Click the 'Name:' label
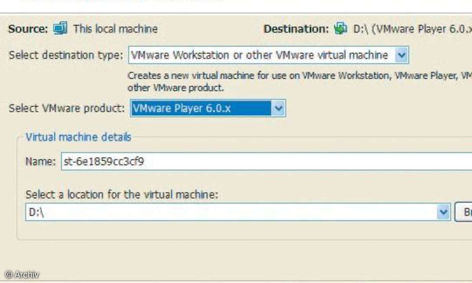Image resolution: width=472 pixels, height=283 pixels. click(41, 162)
